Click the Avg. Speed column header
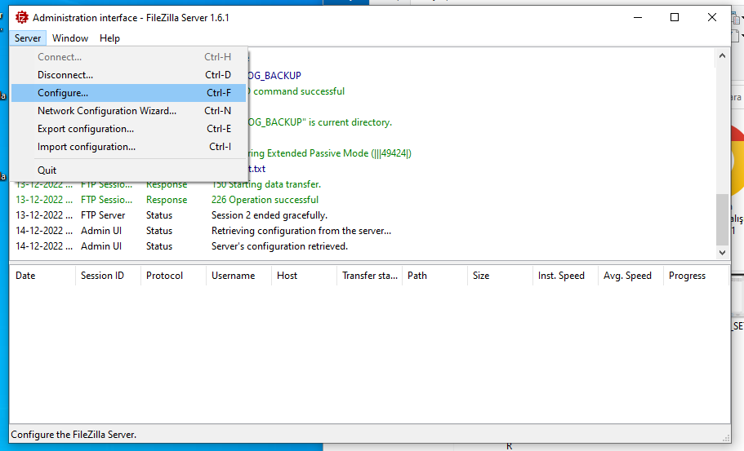Image resolution: width=744 pixels, height=451 pixels. point(631,276)
